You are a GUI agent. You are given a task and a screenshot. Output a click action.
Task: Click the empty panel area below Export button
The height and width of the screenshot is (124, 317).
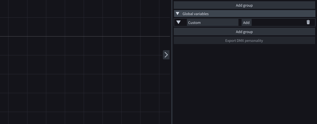click(x=244, y=84)
